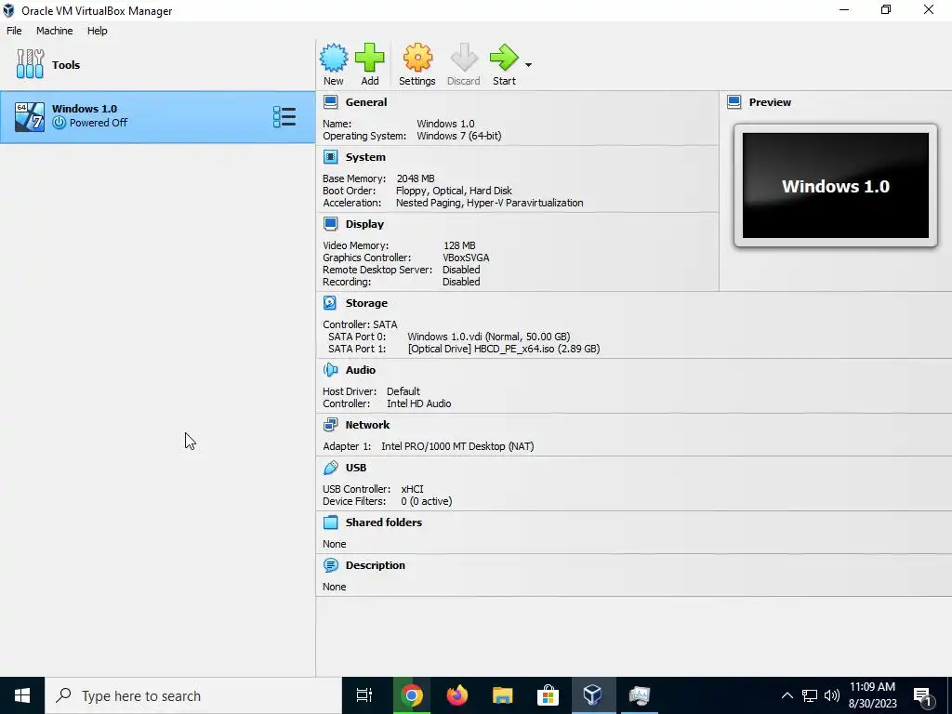
Task: Open Microsoft Store from the taskbar
Action: point(548,695)
